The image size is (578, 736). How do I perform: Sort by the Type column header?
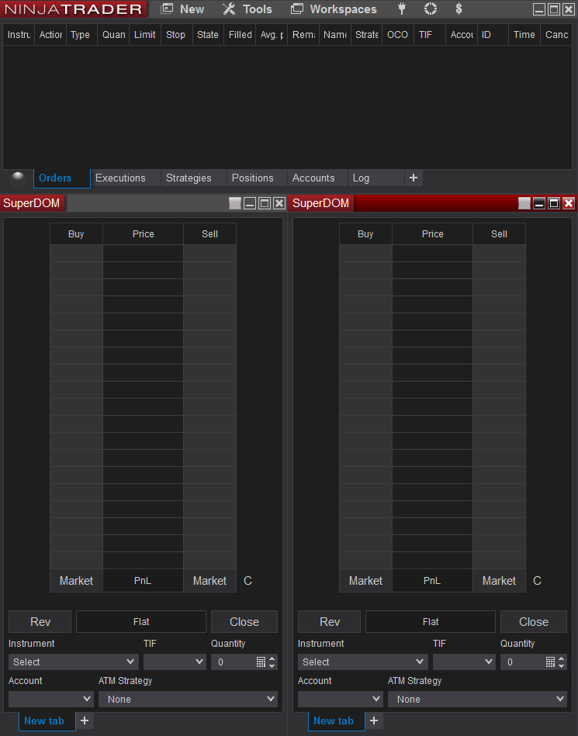point(81,35)
